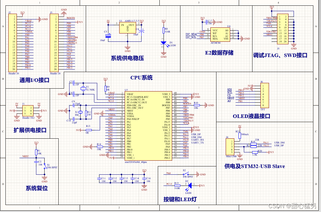Select capacitor C10 22pF
Screen dimensions: 321x212
click(74, 118)
